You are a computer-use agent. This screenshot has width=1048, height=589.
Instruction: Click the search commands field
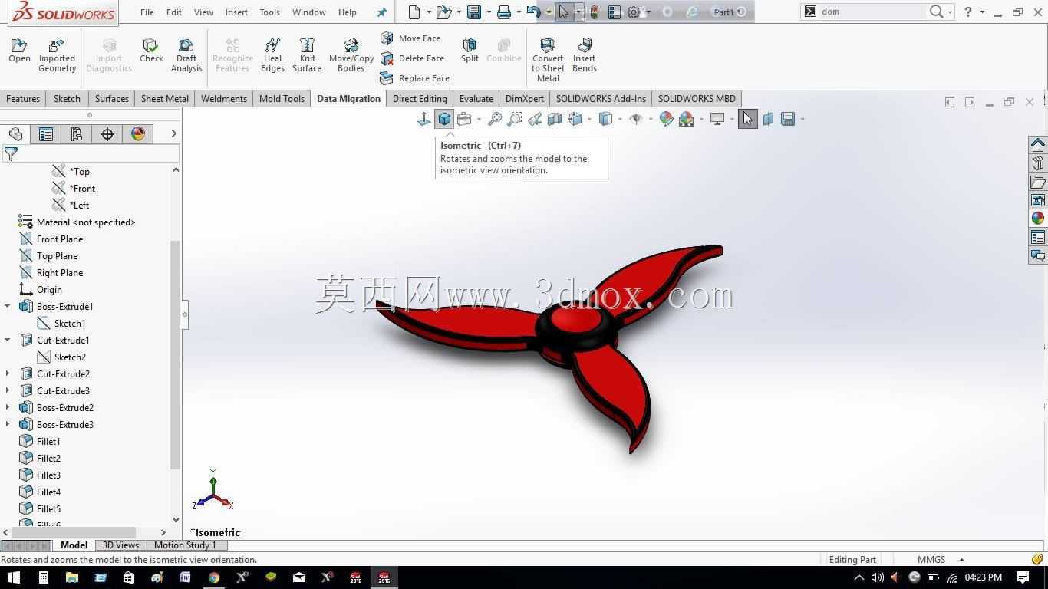coord(872,12)
